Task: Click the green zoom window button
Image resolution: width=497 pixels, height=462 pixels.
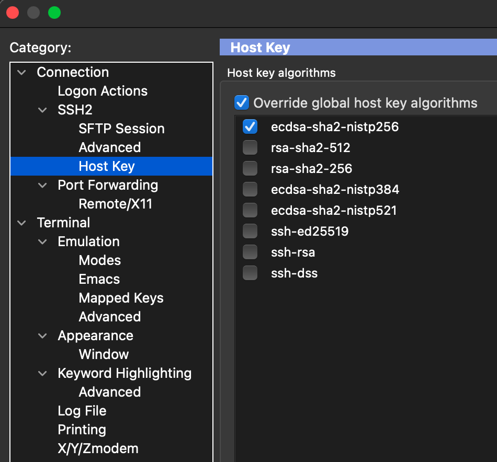Action: (54, 13)
